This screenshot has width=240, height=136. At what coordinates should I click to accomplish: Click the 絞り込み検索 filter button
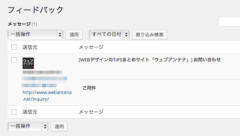(150, 35)
